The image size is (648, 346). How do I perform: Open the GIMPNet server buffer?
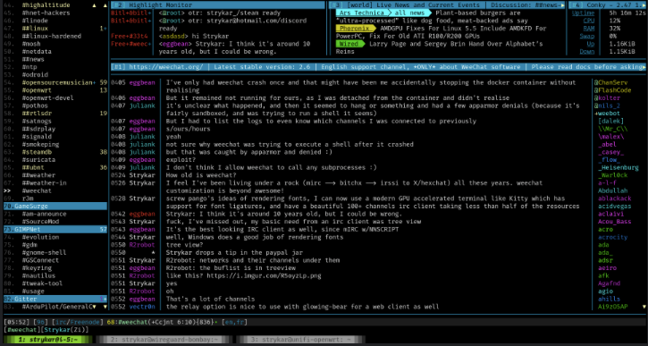[55, 229]
